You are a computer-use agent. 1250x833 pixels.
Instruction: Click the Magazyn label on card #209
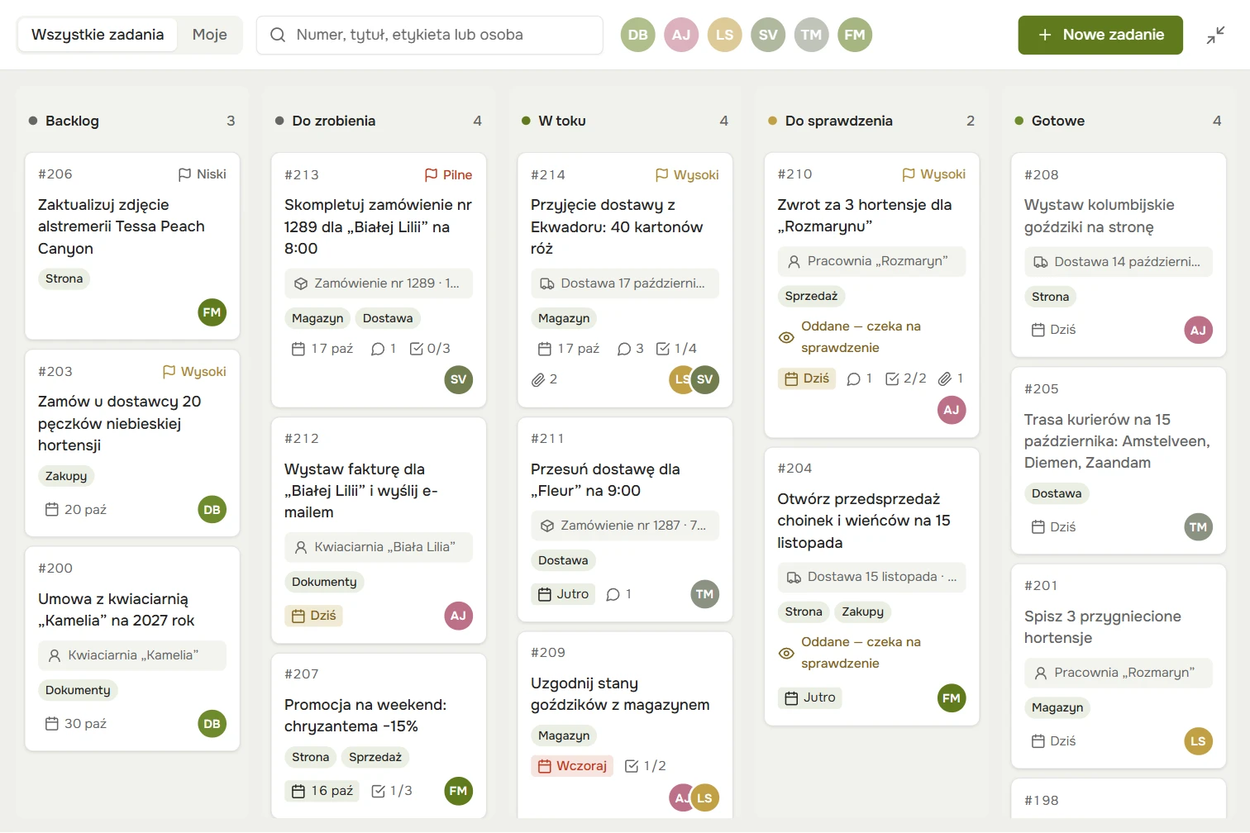pyautogui.click(x=564, y=735)
